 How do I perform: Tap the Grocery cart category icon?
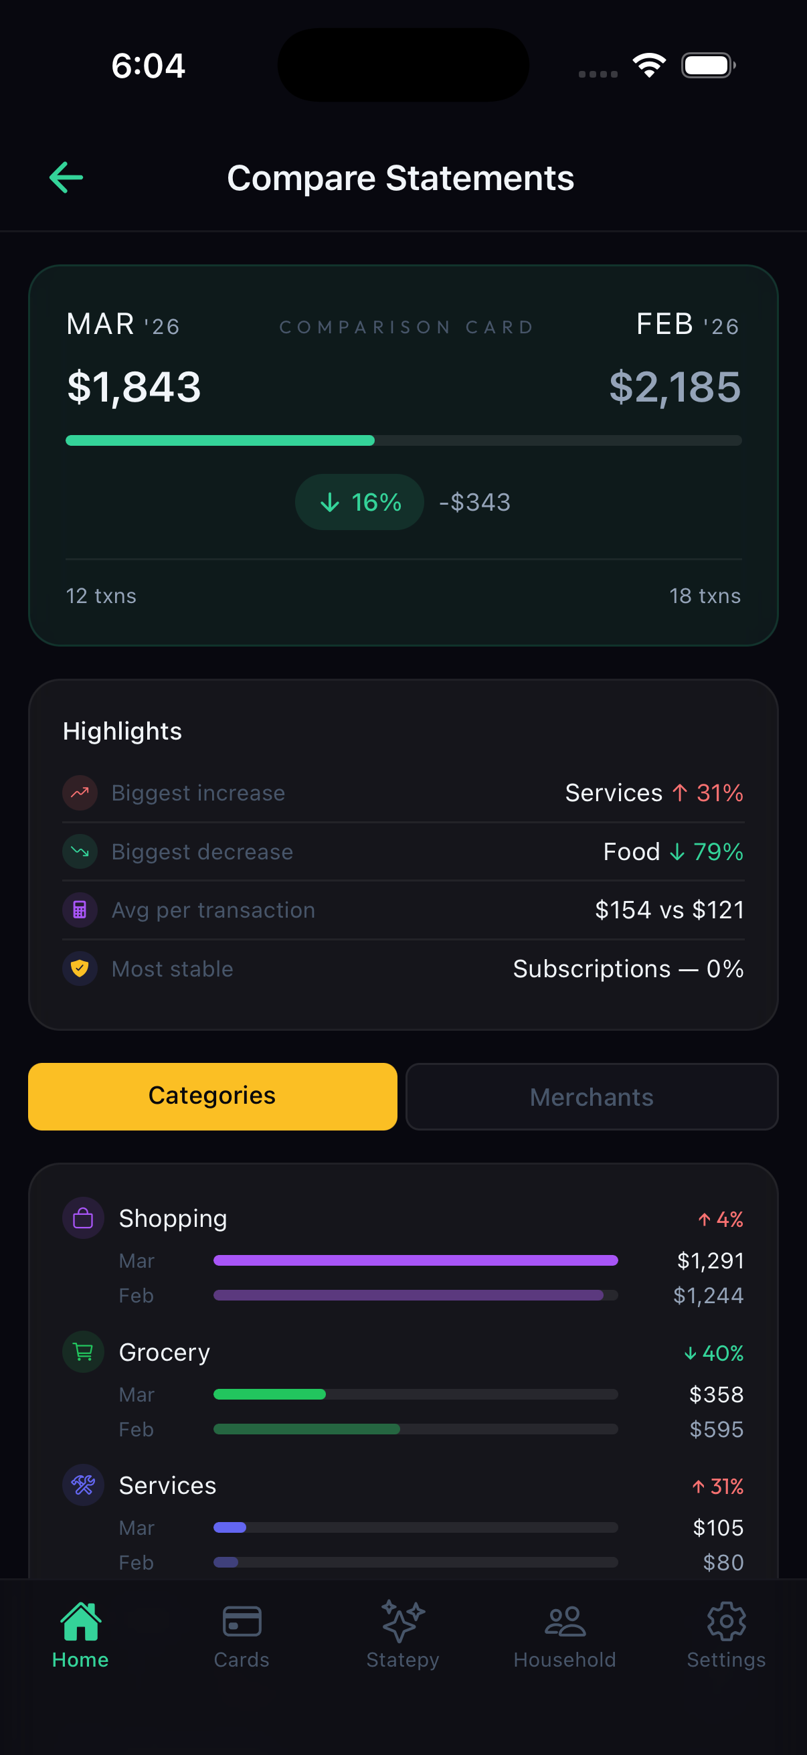[83, 1351]
